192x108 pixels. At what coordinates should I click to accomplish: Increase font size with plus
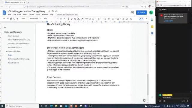click(x=65, y=19)
